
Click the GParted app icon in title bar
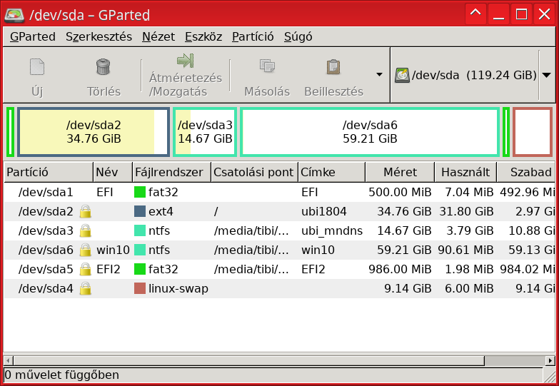click(14, 15)
